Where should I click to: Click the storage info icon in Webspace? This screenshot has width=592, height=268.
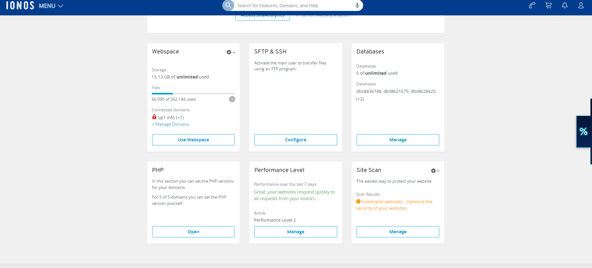coord(232,99)
